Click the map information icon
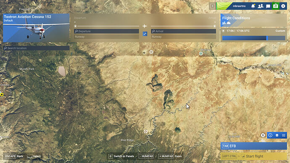This screenshot has height=163, width=290. pyautogui.click(x=270, y=135)
